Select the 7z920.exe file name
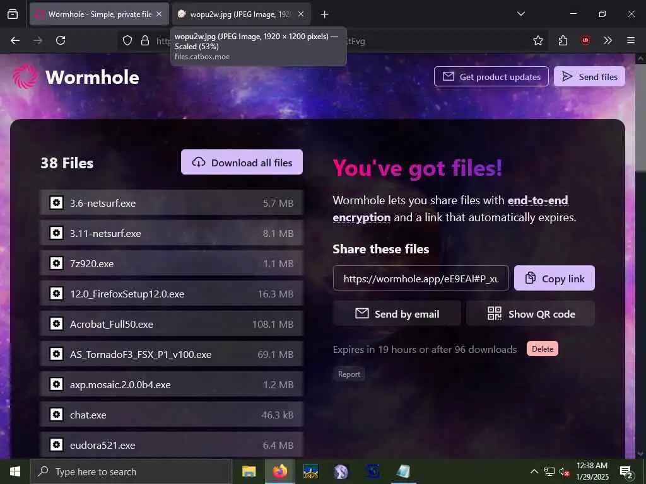The height and width of the screenshot is (484, 646). pyautogui.click(x=91, y=263)
